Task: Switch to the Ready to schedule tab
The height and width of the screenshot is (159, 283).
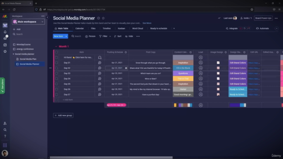Action: coord(159,28)
